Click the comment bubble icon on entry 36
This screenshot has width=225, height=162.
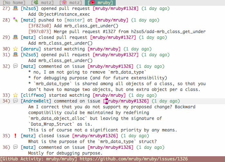pyautogui.click(x=15, y=147)
